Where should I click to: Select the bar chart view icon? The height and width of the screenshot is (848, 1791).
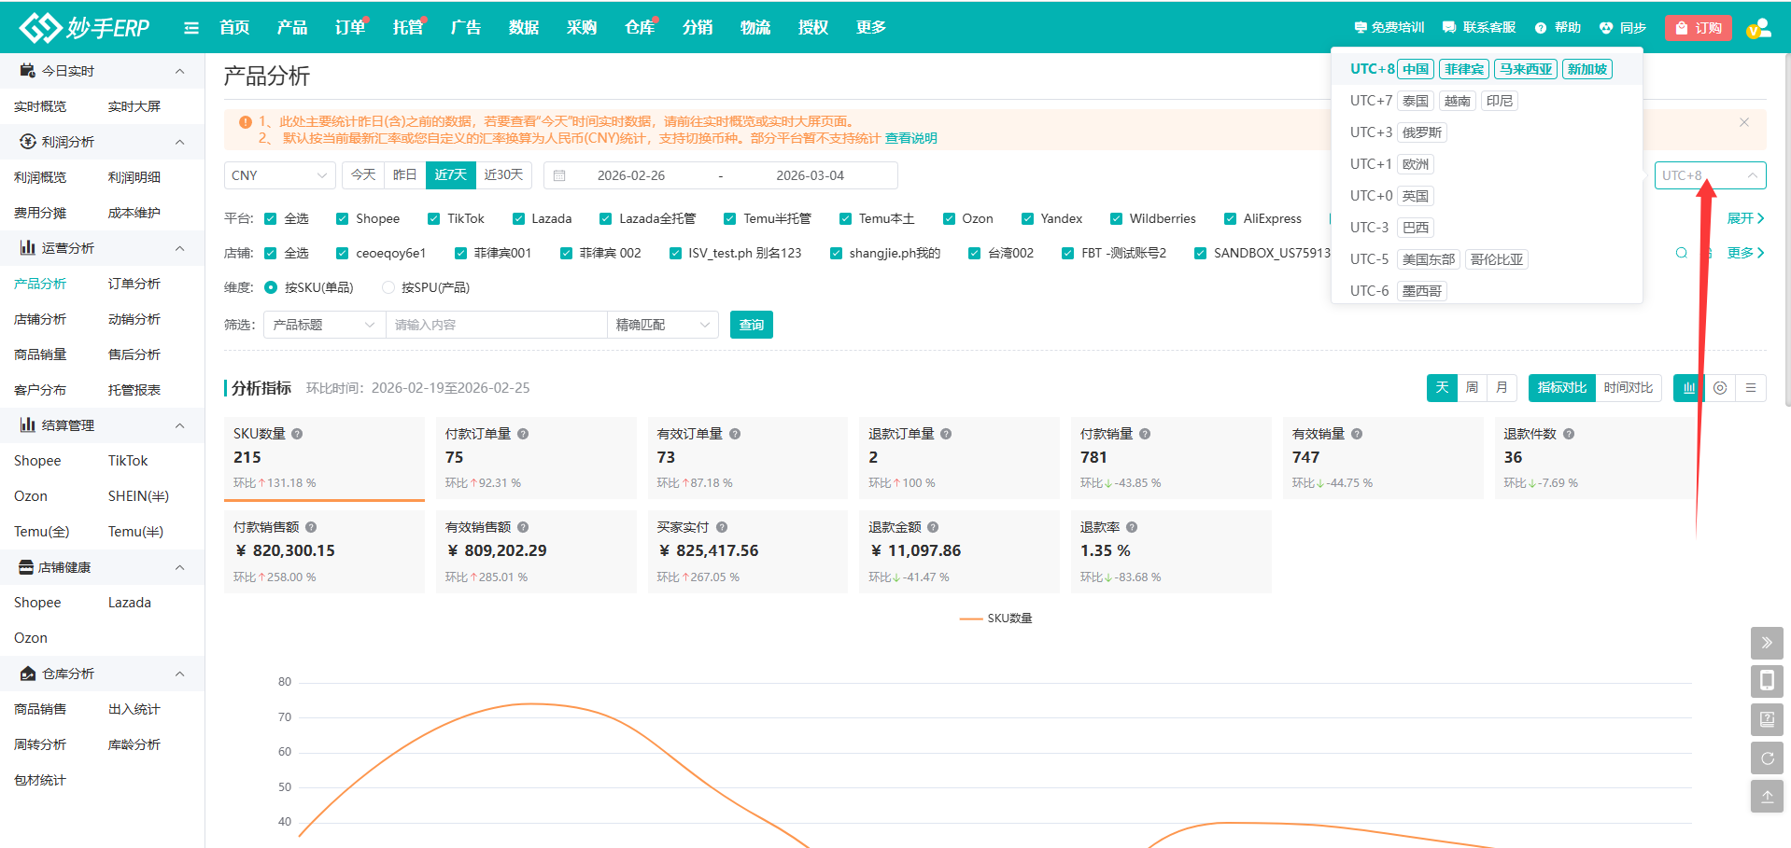tap(1688, 388)
